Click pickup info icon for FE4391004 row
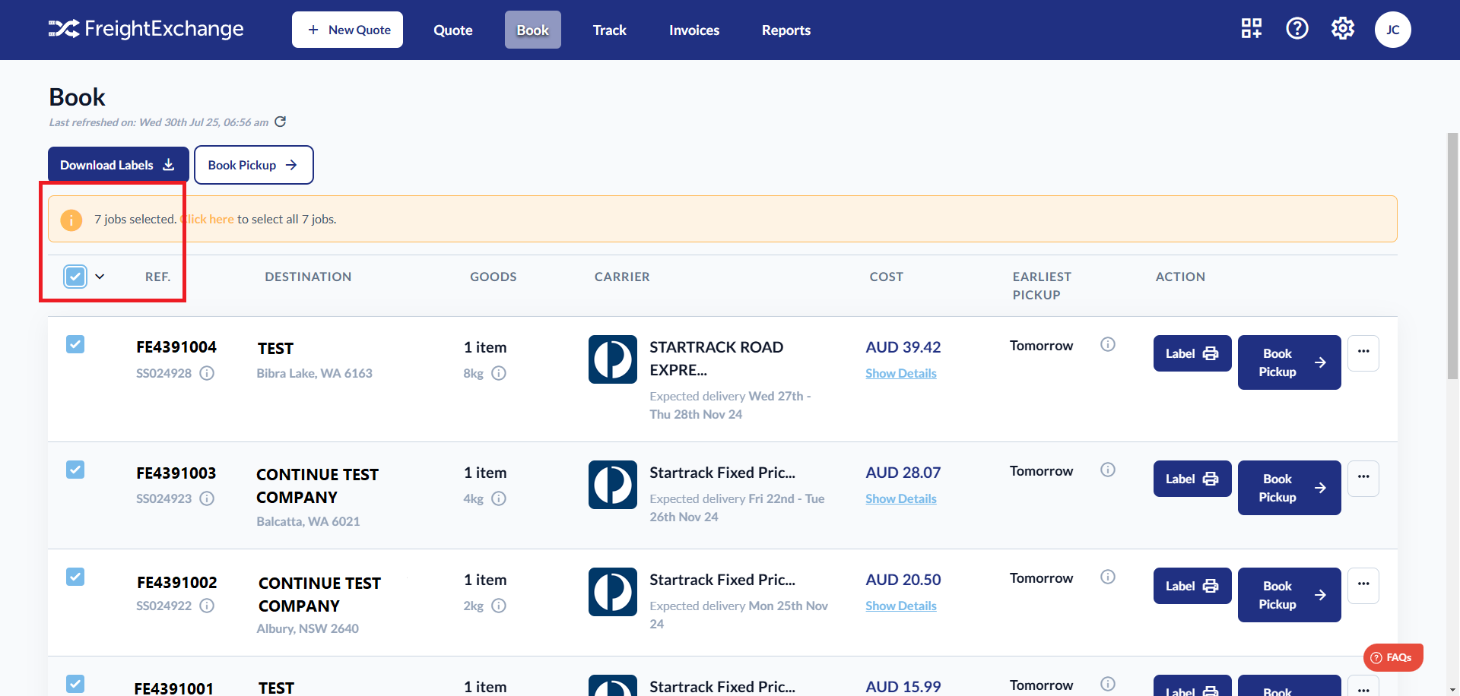Viewport: 1460px width, 696px height. pyautogui.click(x=1108, y=344)
